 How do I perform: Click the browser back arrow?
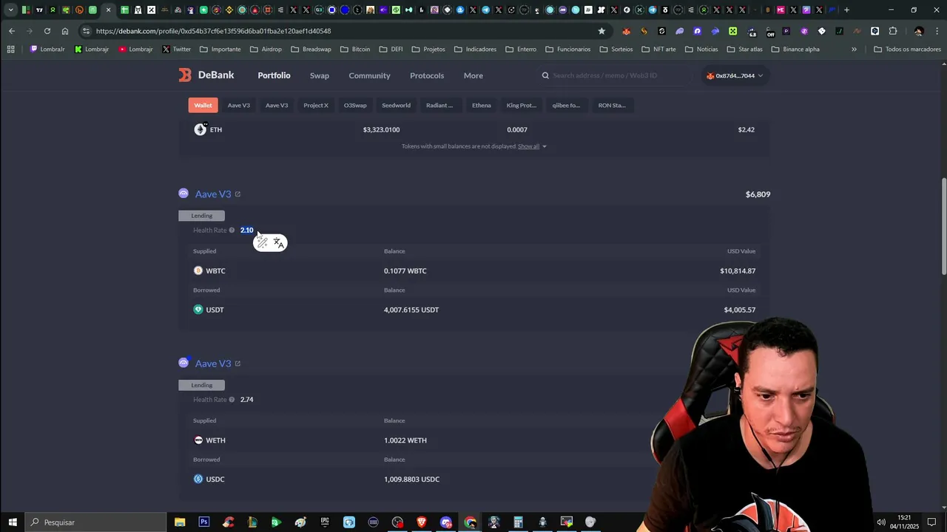click(x=12, y=31)
